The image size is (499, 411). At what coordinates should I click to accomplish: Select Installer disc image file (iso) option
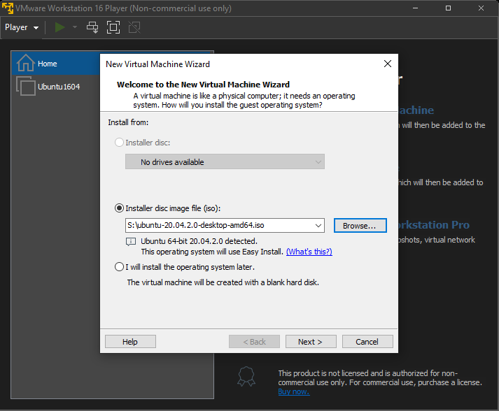tap(119, 208)
